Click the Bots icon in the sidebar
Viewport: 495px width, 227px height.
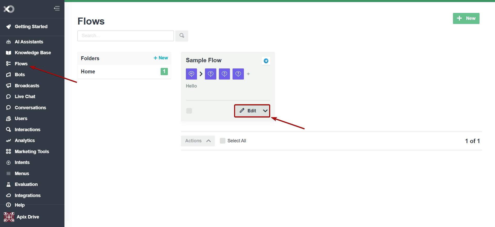click(9, 75)
